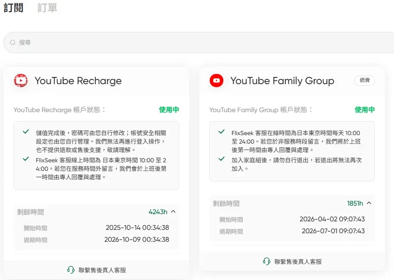Click the 剩餘時間 label in Family Group card
The height and width of the screenshot is (280, 394).
(x=226, y=204)
